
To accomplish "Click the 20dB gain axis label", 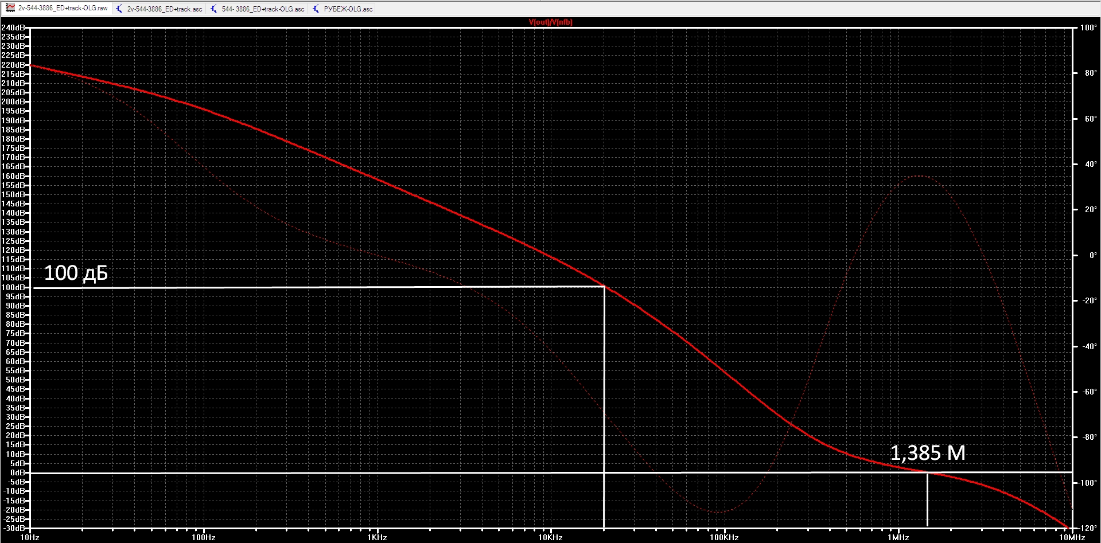I will [x=15, y=435].
